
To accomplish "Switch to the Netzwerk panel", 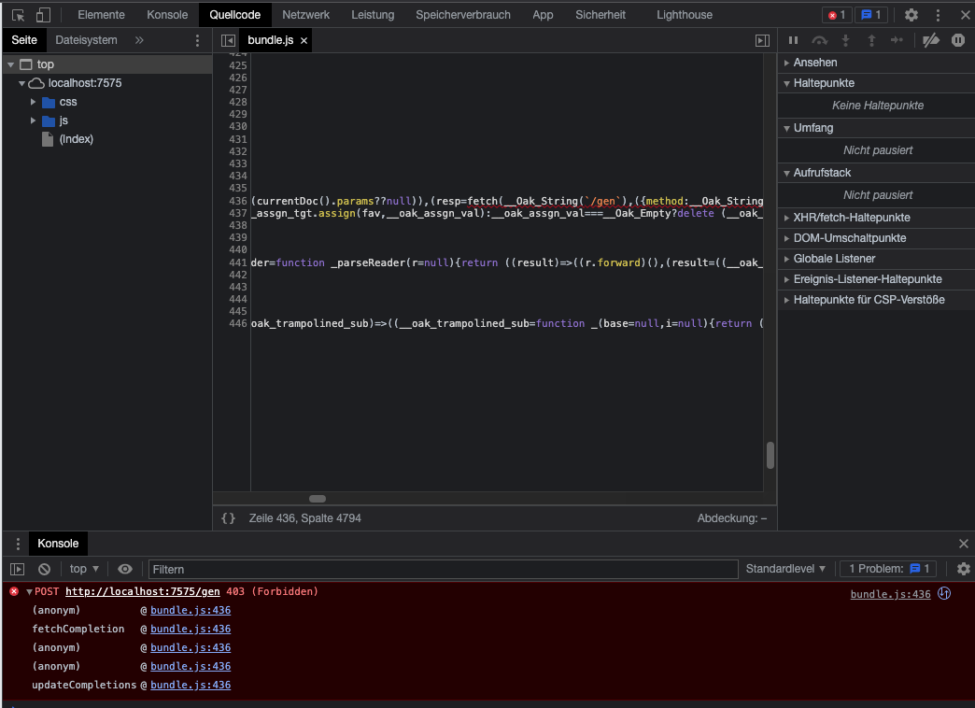I will point(305,15).
